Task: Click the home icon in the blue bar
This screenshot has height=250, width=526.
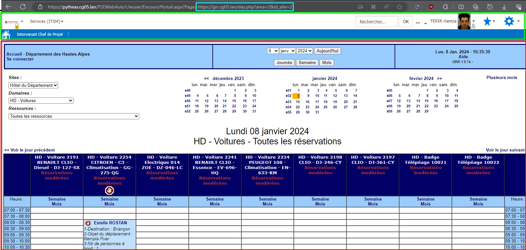Action: [6, 34]
